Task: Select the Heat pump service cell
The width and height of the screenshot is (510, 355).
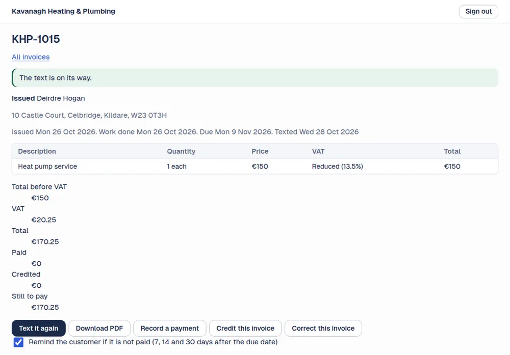Action: click(47, 166)
